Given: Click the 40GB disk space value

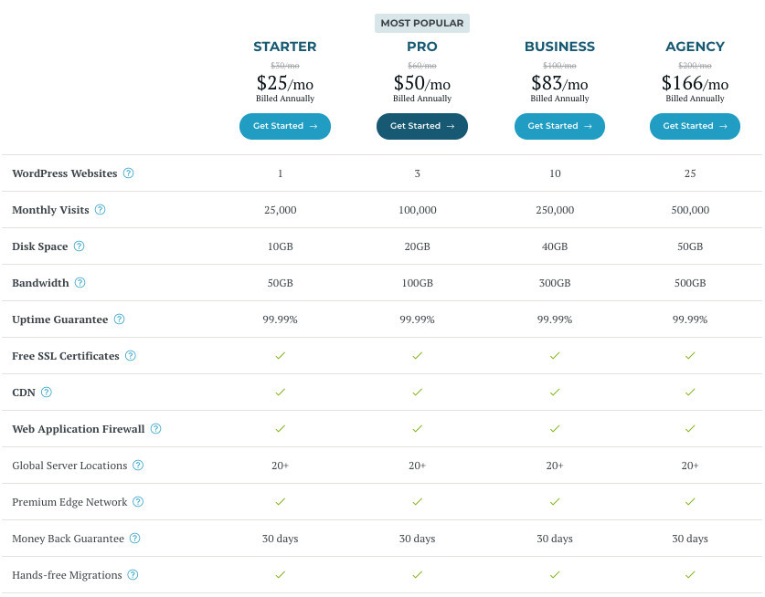Looking at the screenshot, I should coord(555,246).
